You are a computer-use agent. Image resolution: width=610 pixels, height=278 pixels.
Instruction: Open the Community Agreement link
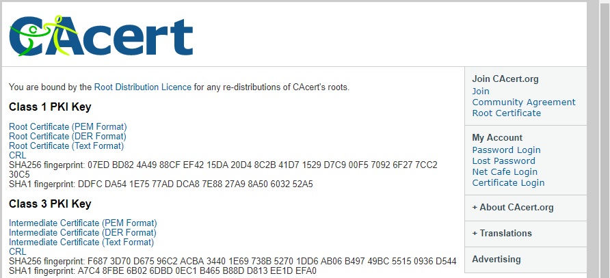pos(524,102)
